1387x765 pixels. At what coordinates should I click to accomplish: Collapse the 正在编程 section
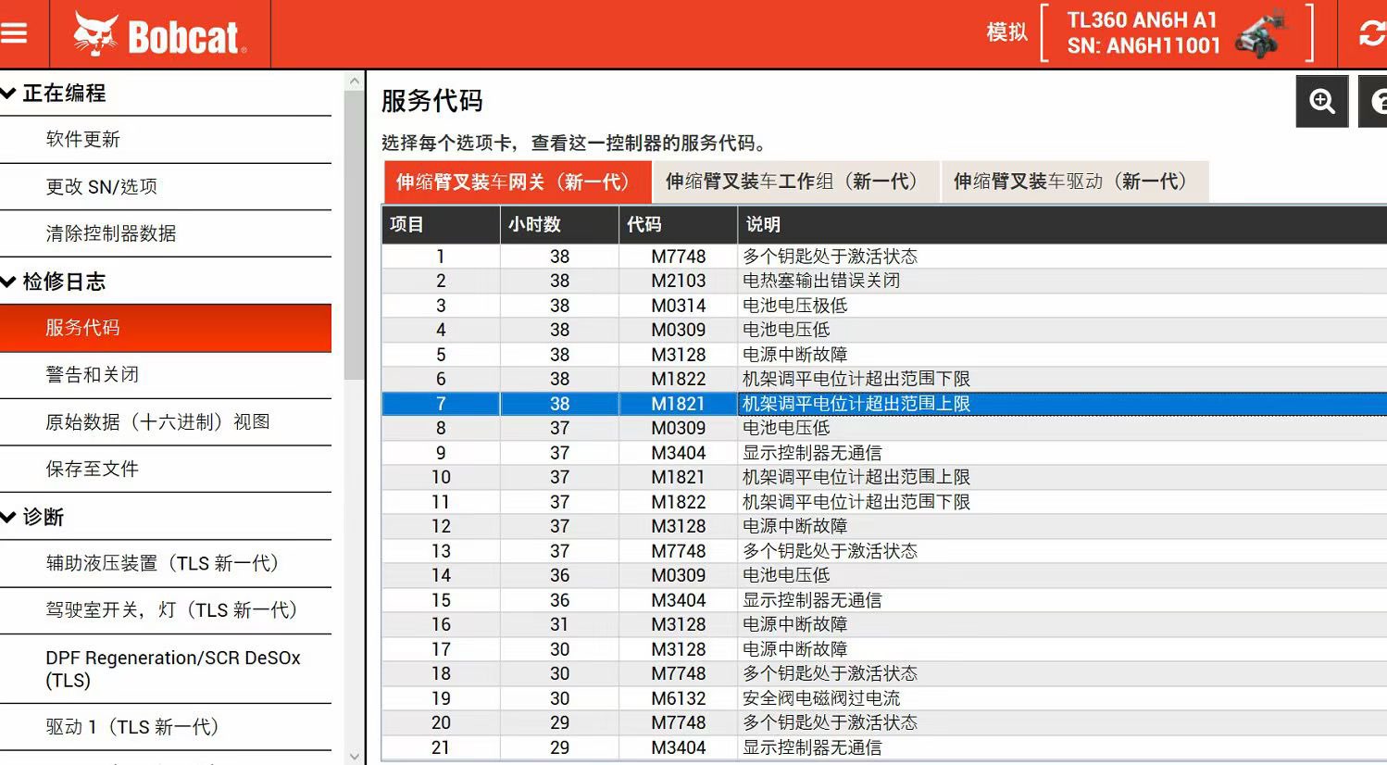tap(9, 93)
